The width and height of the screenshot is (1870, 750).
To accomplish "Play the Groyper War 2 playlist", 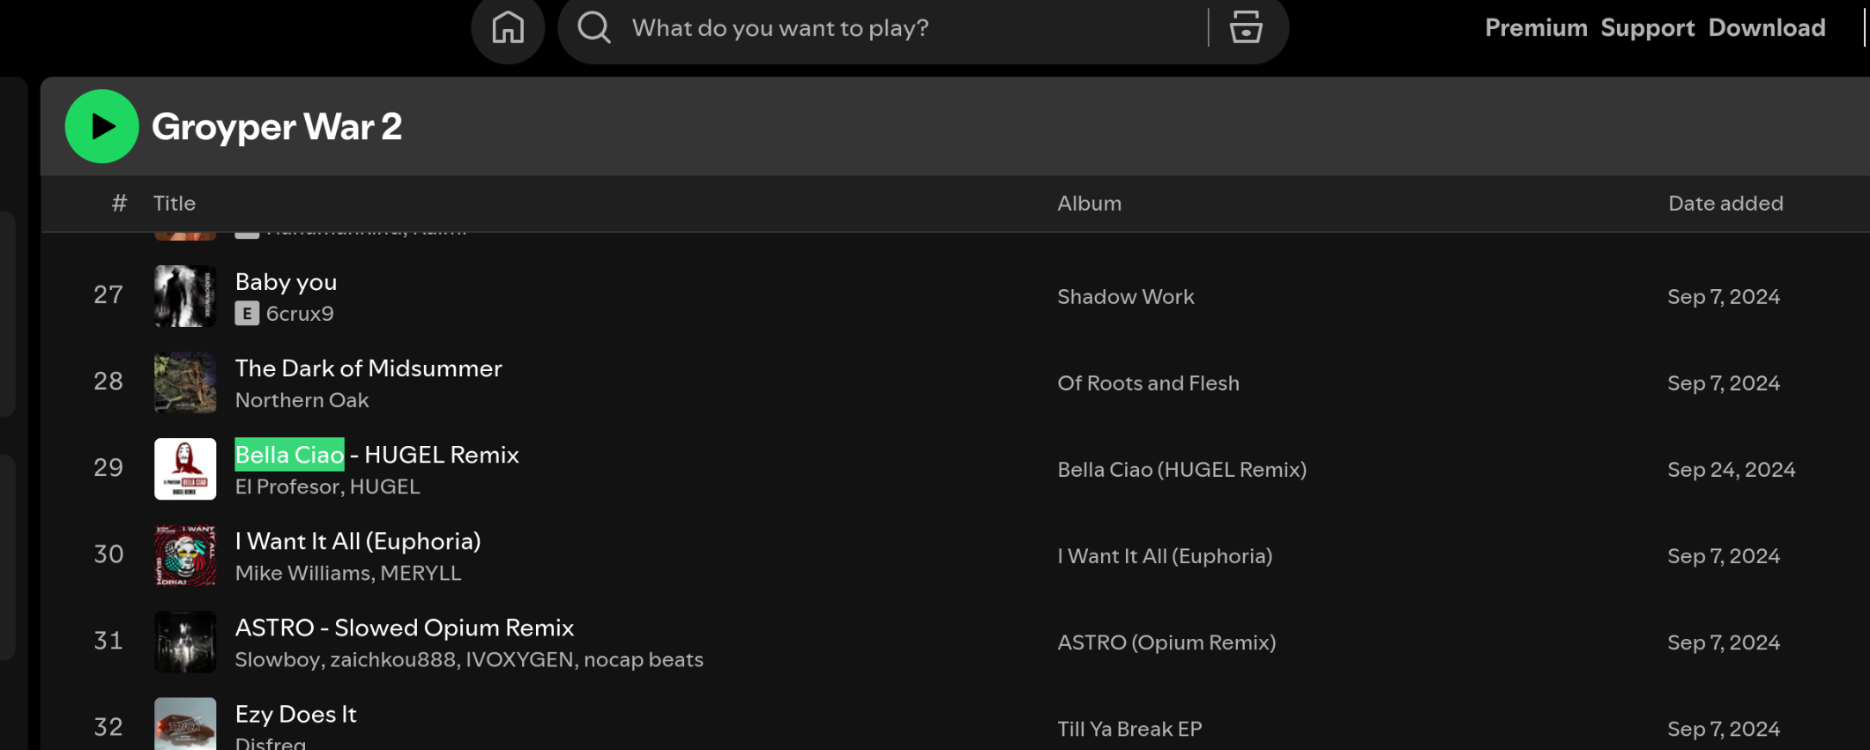I will pyautogui.click(x=102, y=127).
